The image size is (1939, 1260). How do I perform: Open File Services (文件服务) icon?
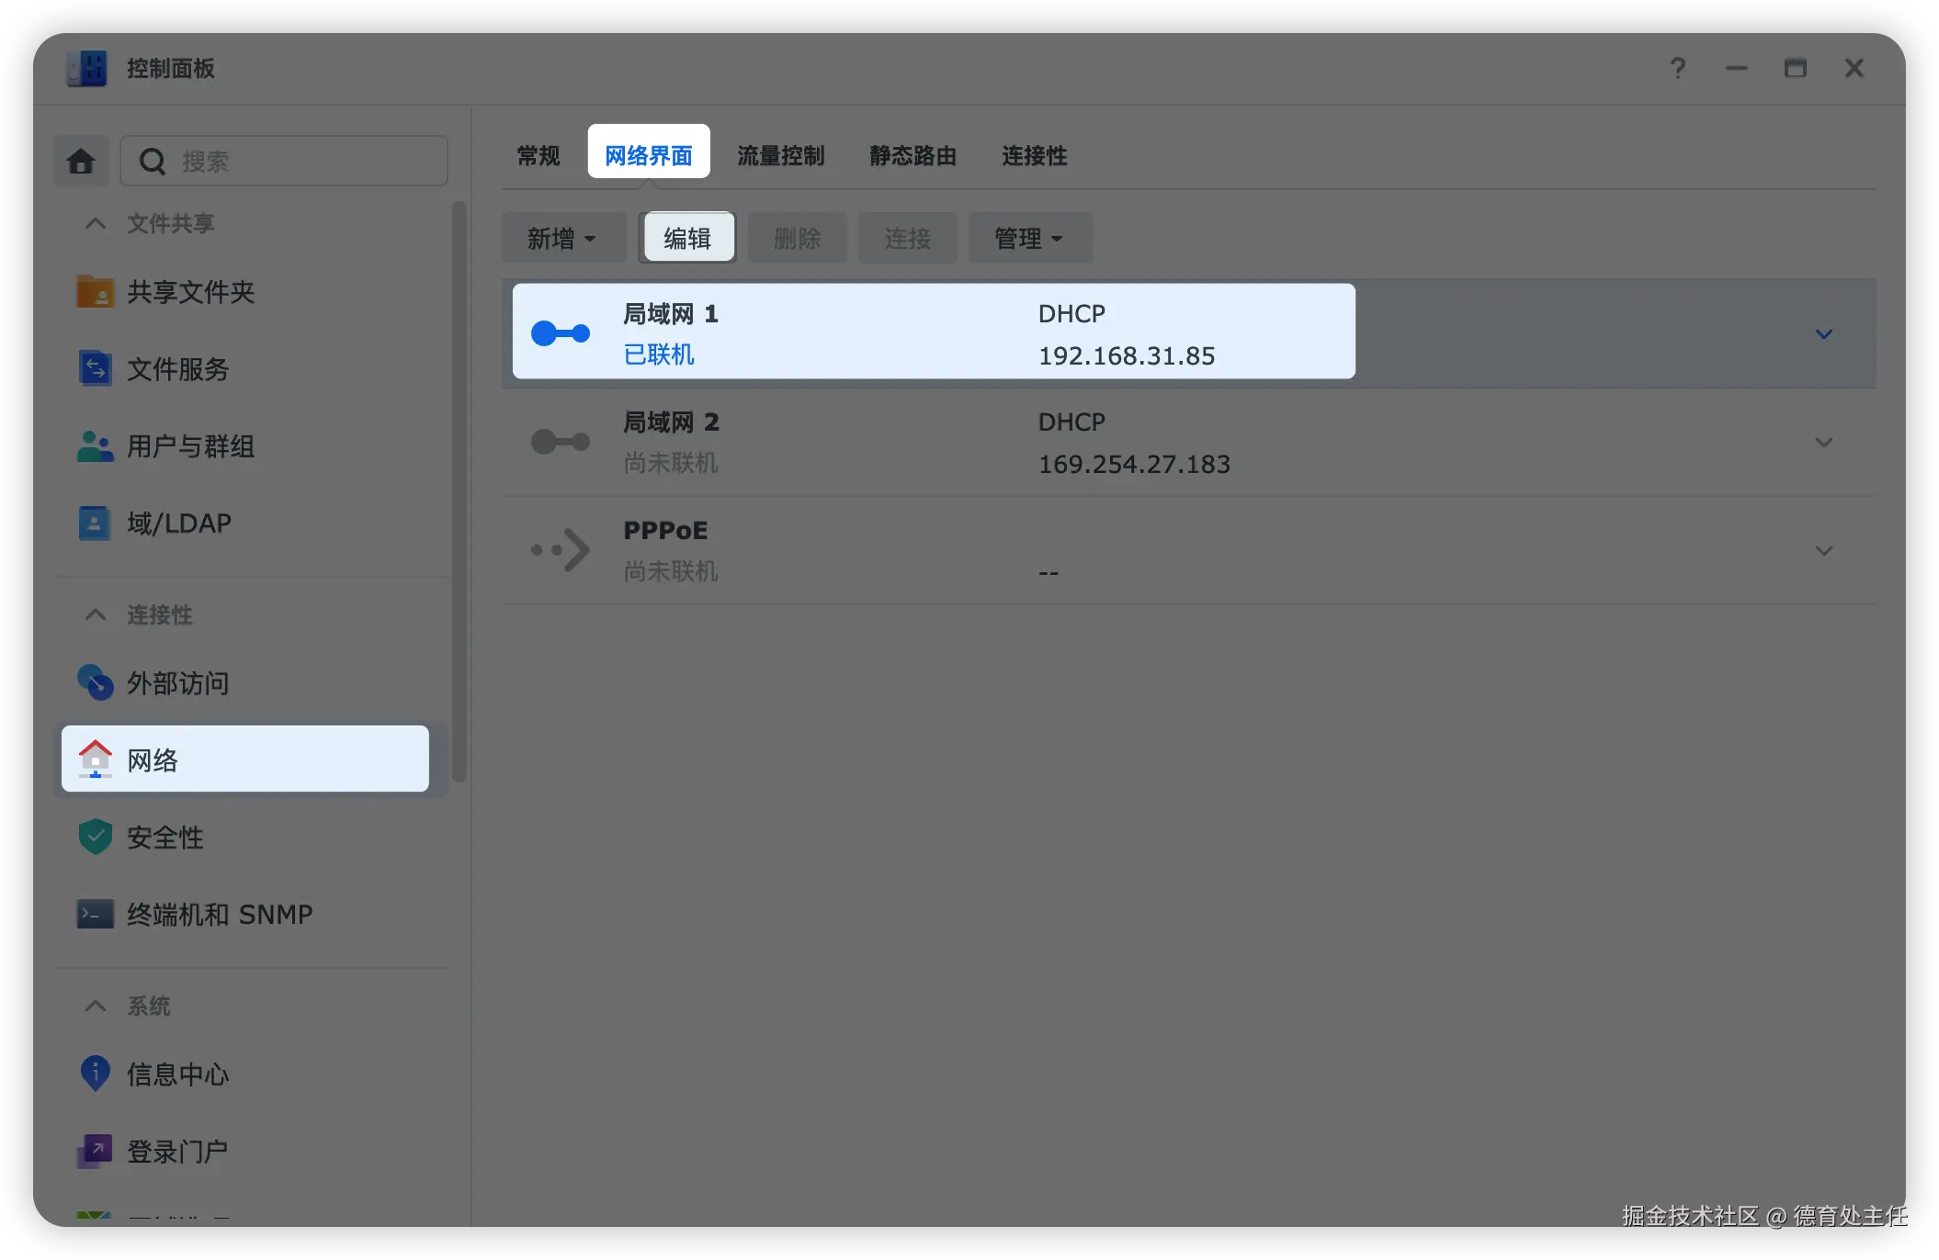95,369
